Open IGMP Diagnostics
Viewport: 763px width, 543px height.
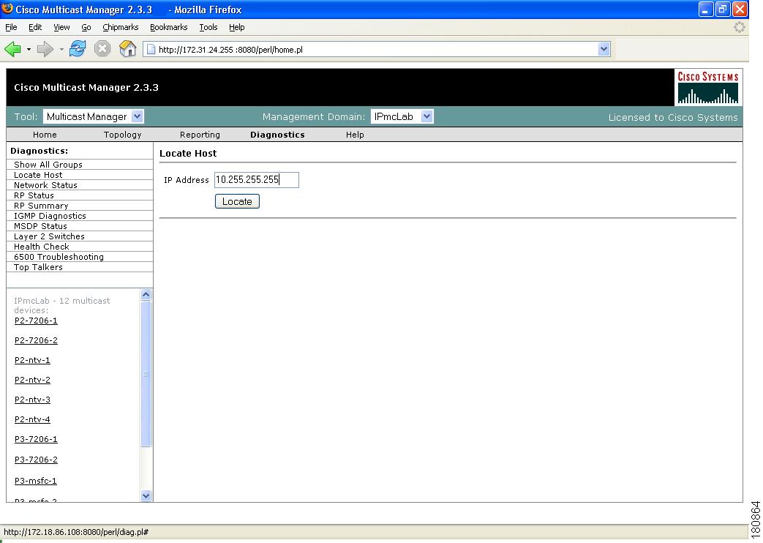click(x=80, y=216)
